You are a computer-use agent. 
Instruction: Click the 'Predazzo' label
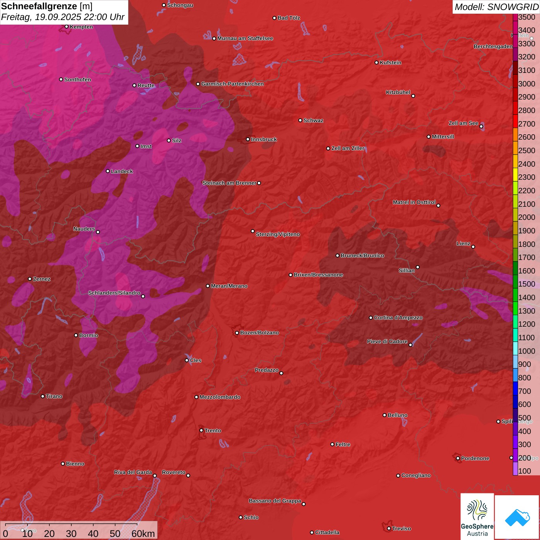(267, 370)
